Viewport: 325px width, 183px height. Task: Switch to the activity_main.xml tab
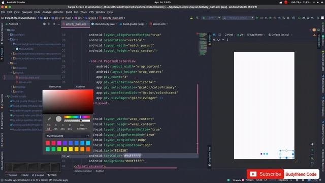click(76, 24)
